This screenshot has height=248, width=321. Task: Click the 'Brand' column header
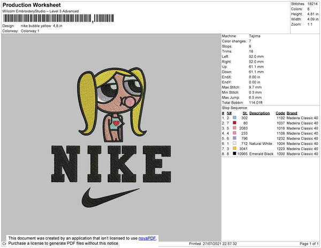point(292,113)
